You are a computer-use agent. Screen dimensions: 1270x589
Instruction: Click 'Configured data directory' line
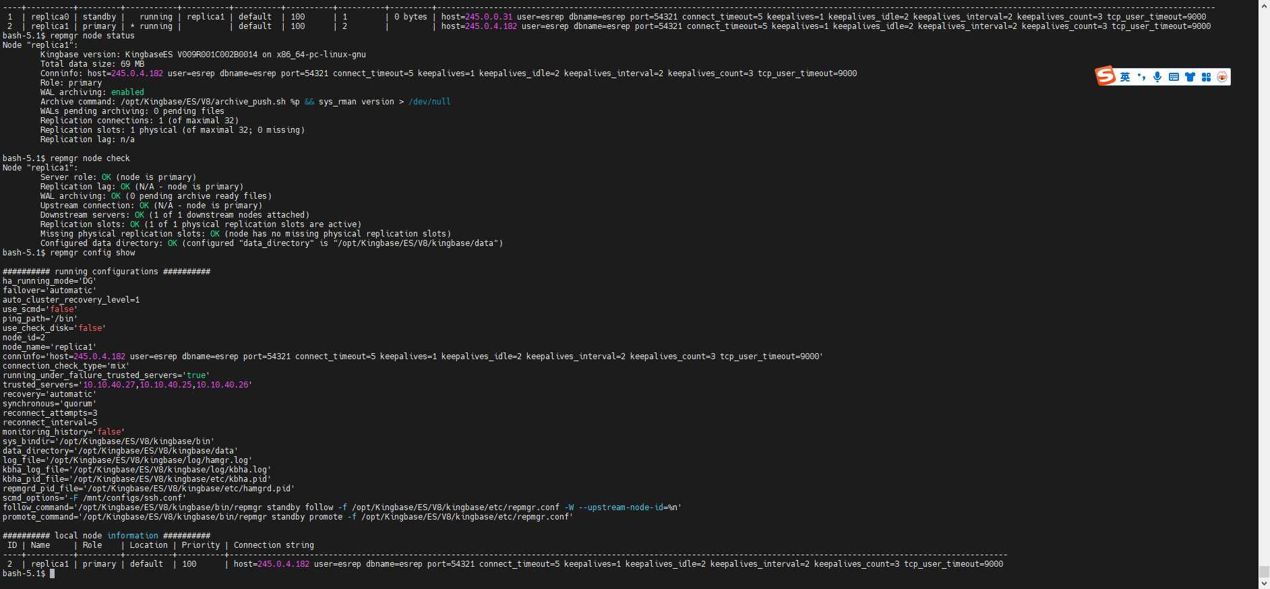[x=272, y=243]
